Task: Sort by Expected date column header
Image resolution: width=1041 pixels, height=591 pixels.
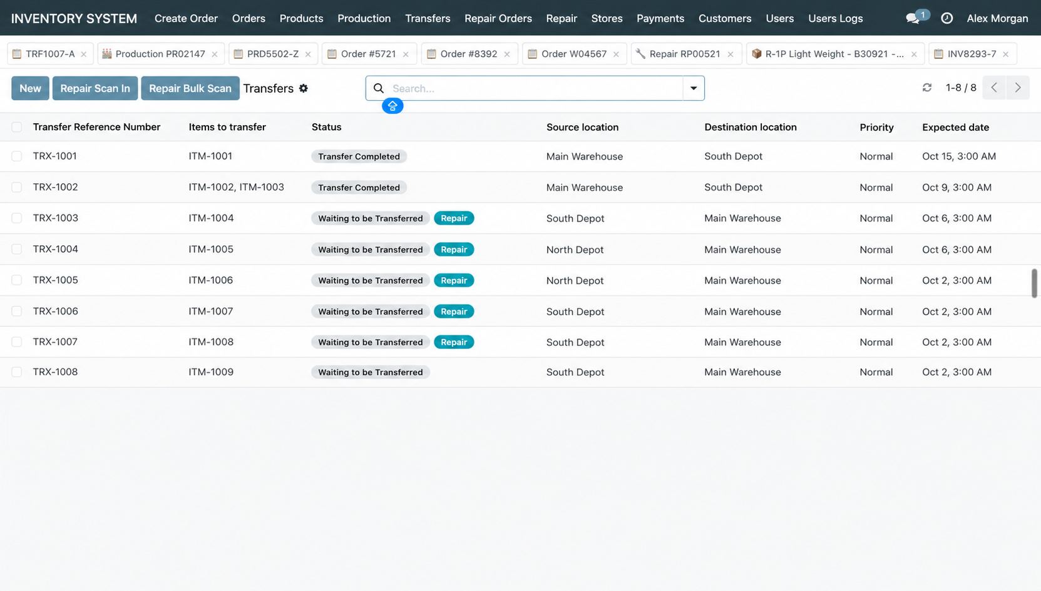Action: point(955,127)
